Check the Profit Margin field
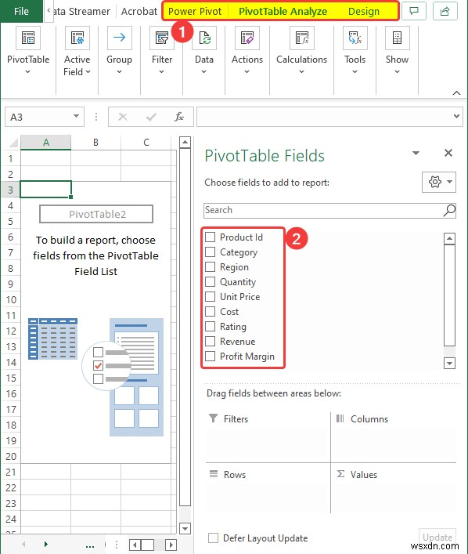The height and width of the screenshot is (554, 468). coord(210,356)
